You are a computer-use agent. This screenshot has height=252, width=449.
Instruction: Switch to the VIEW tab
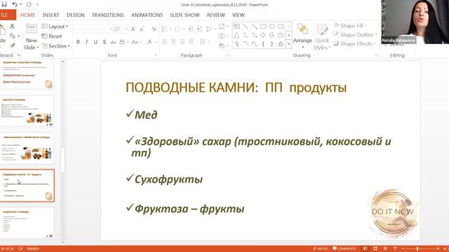point(239,15)
